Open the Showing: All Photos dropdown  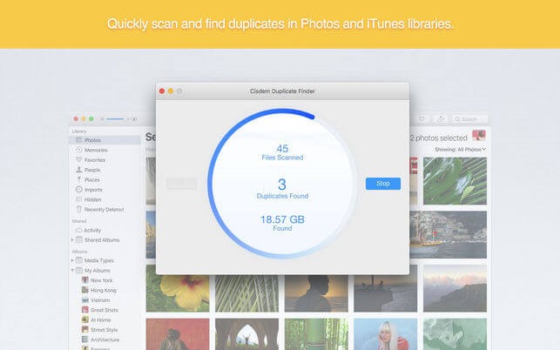point(461,149)
